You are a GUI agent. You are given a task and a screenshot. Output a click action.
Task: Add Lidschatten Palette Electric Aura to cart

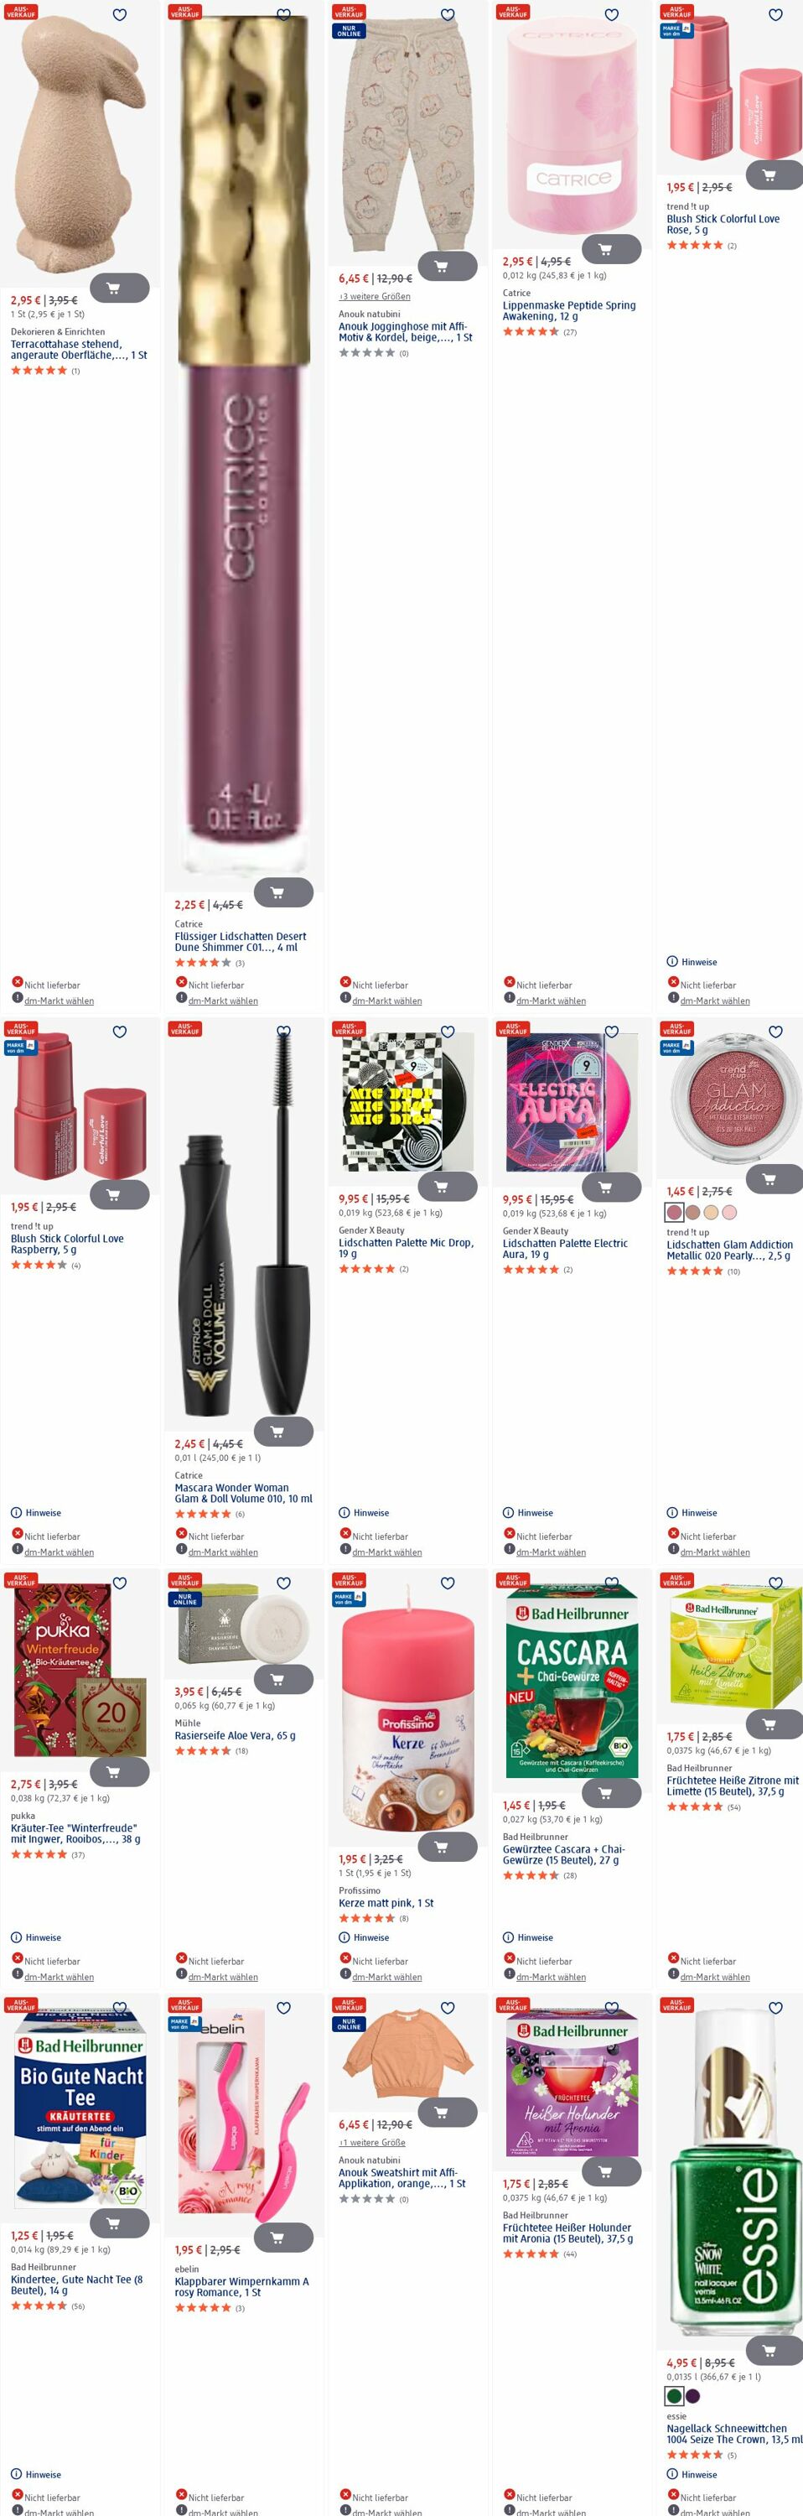click(611, 1187)
